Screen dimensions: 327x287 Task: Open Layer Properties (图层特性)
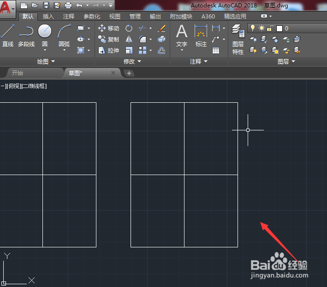238,39
